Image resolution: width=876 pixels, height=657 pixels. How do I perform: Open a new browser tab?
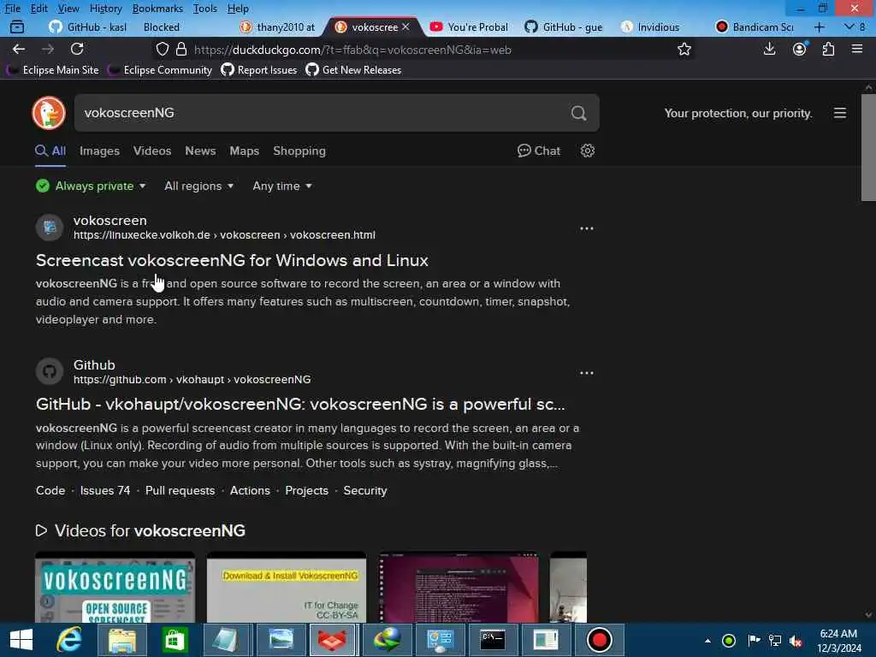click(819, 27)
